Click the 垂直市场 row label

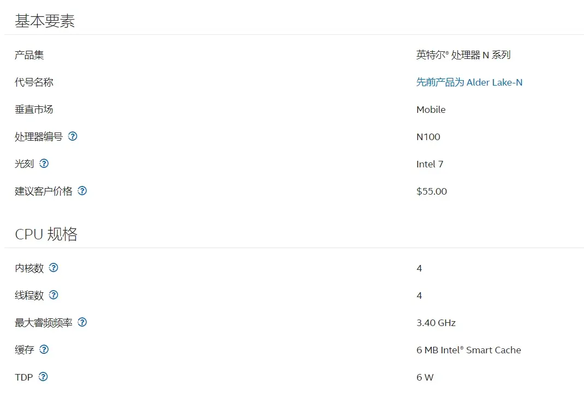tap(34, 110)
